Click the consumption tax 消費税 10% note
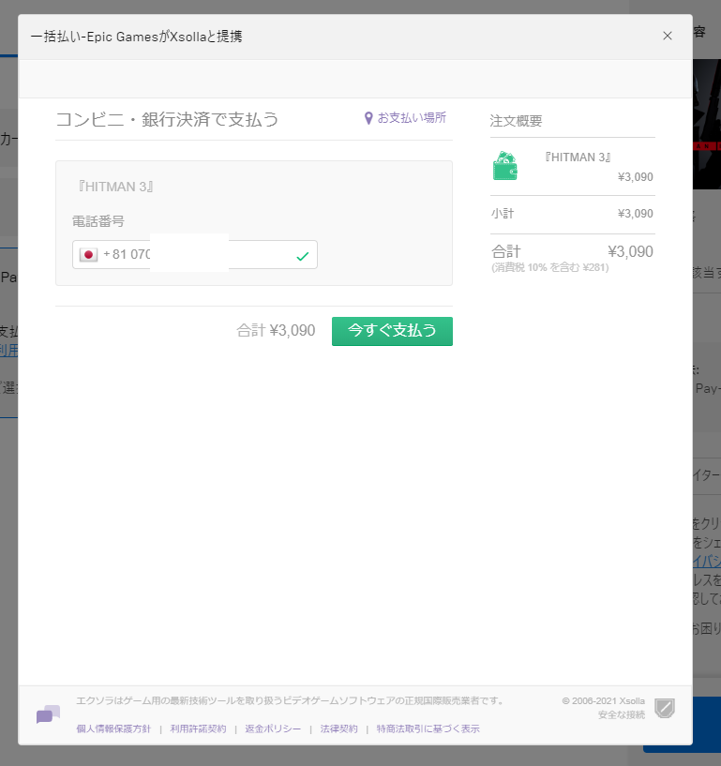 tap(550, 267)
